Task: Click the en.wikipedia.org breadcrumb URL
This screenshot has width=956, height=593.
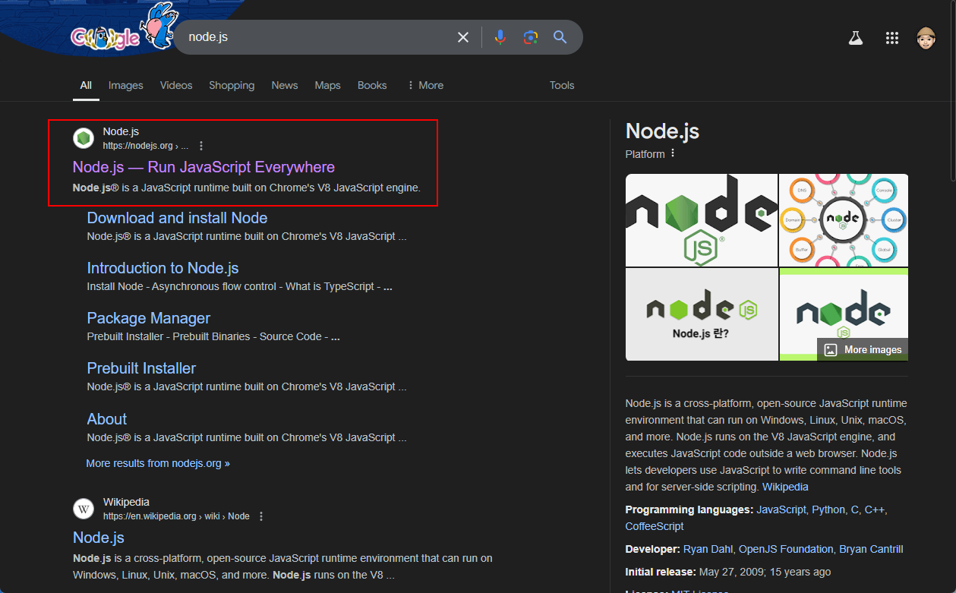Action: (176, 516)
